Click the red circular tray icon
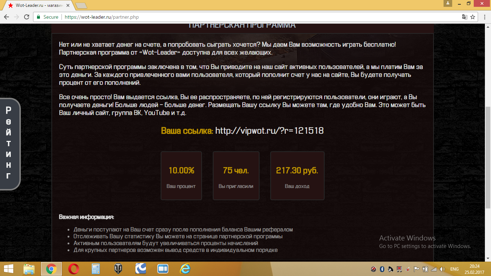This screenshot has width=491, height=276. pyautogui.click(x=374, y=269)
